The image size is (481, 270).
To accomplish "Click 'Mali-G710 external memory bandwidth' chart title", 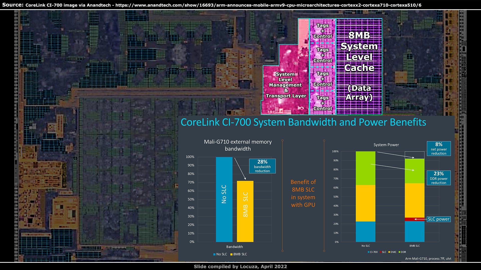I will pos(238,145).
